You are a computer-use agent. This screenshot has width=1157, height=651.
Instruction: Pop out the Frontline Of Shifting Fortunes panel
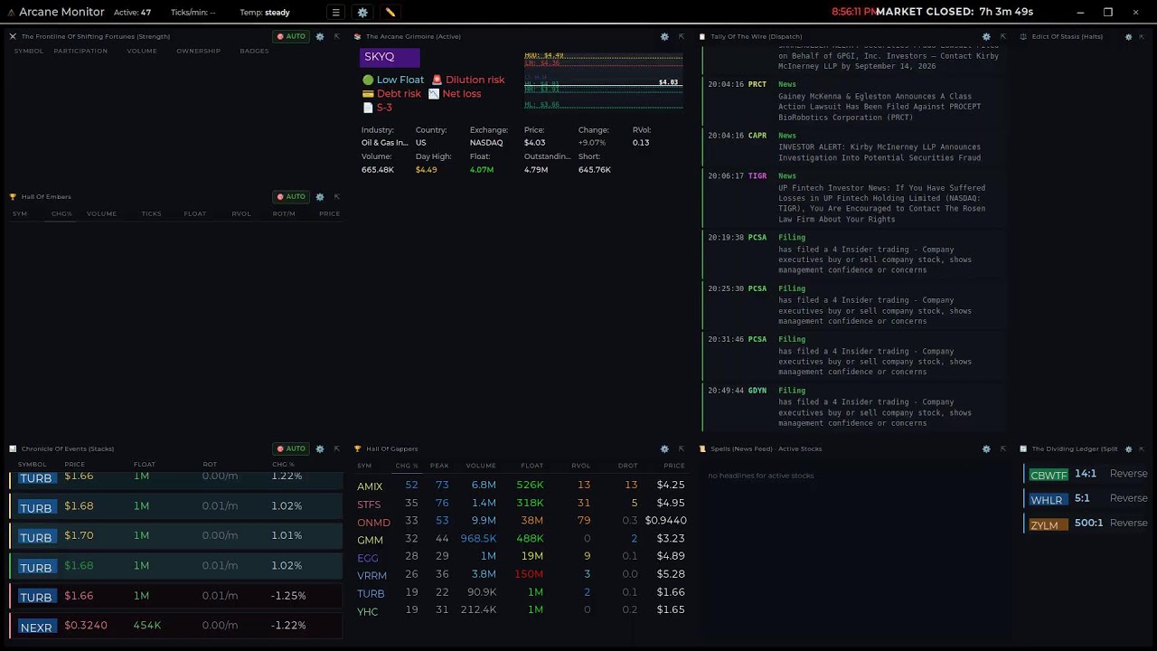click(x=336, y=36)
